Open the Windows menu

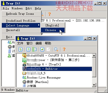tap(17, 8)
